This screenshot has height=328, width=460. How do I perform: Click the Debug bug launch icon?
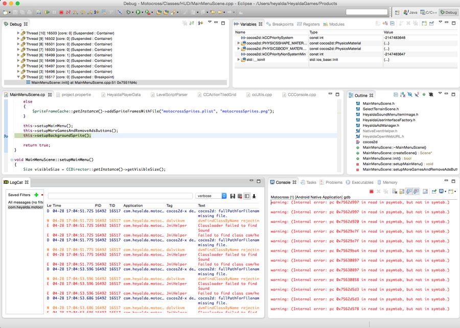[x=128, y=12]
